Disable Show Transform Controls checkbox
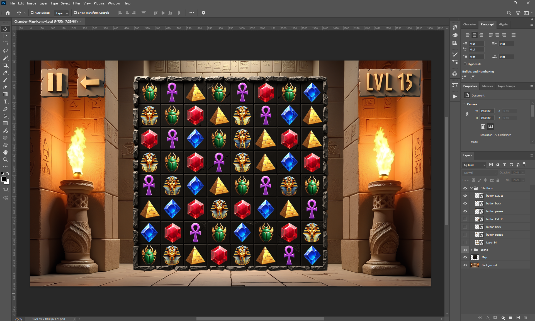 click(75, 13)
